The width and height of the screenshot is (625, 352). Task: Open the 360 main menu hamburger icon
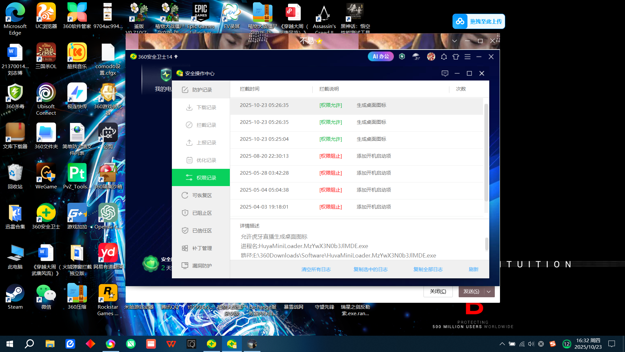pos(467,57)
